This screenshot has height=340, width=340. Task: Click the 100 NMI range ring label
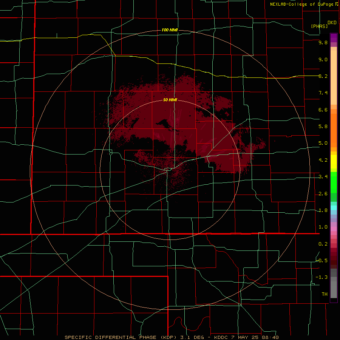tap(170, 30)
